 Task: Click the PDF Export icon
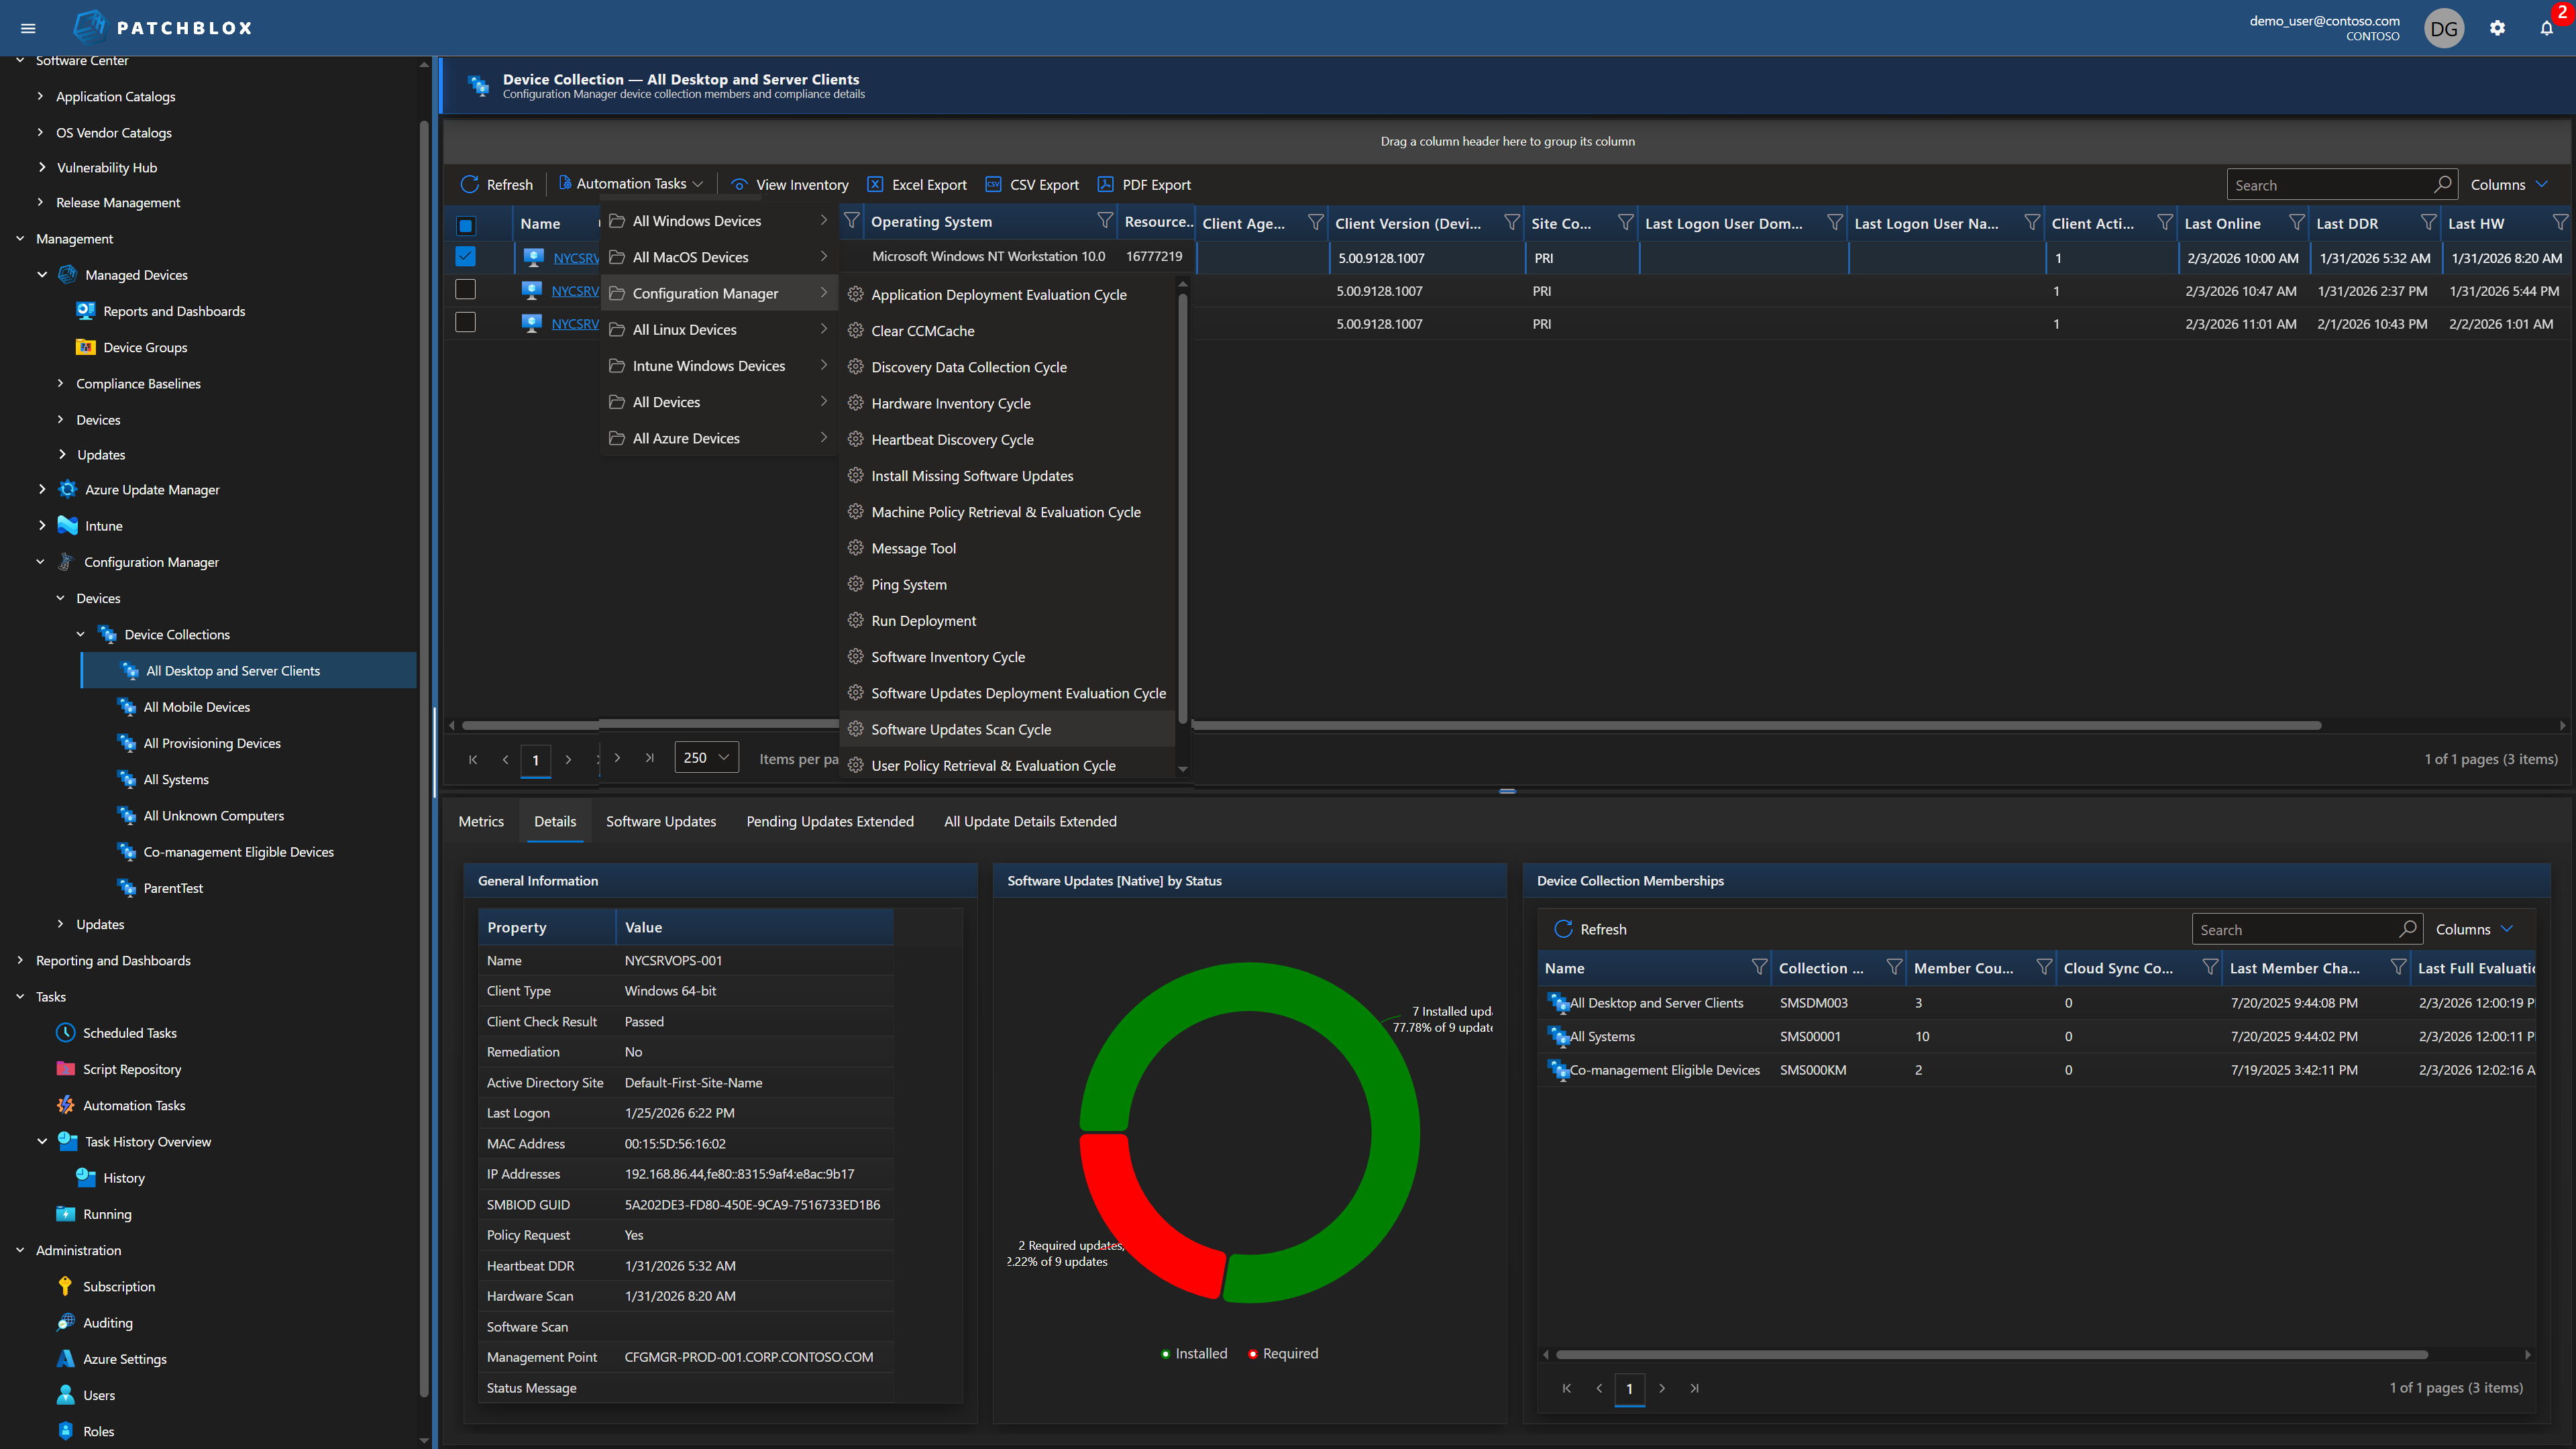(1106, 184)
